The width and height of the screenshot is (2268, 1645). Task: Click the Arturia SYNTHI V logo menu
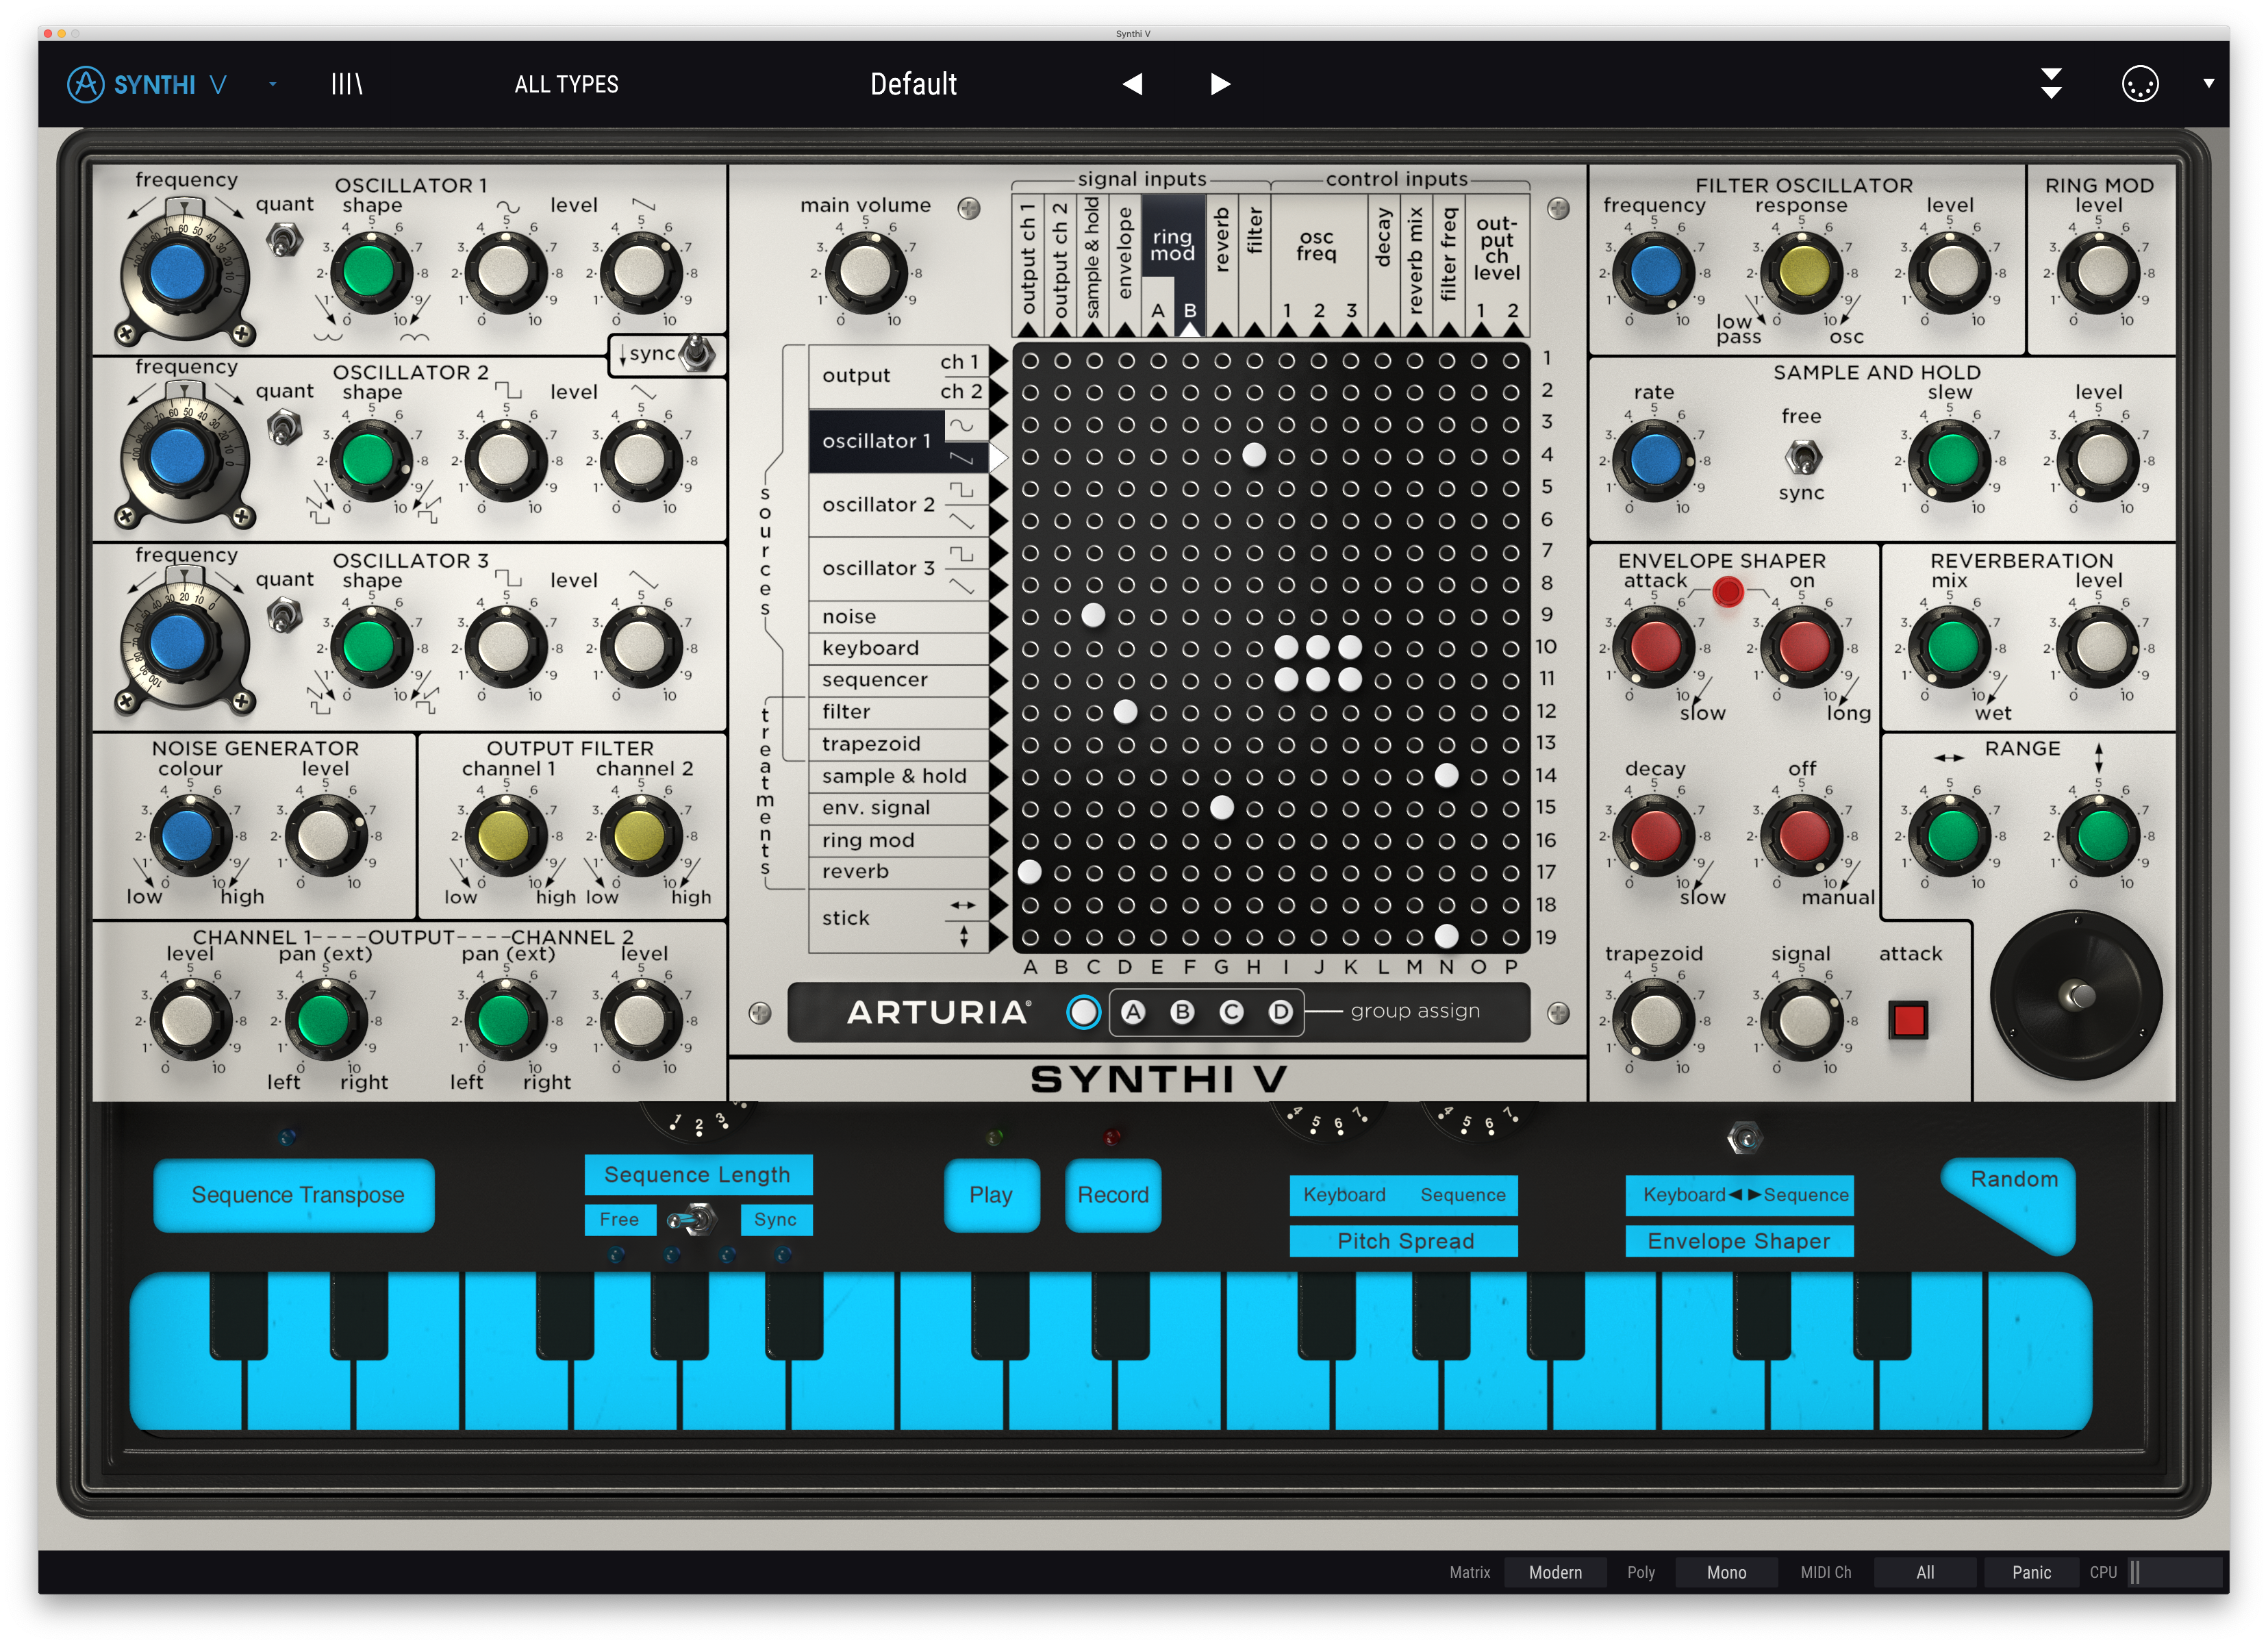[148, 84]
